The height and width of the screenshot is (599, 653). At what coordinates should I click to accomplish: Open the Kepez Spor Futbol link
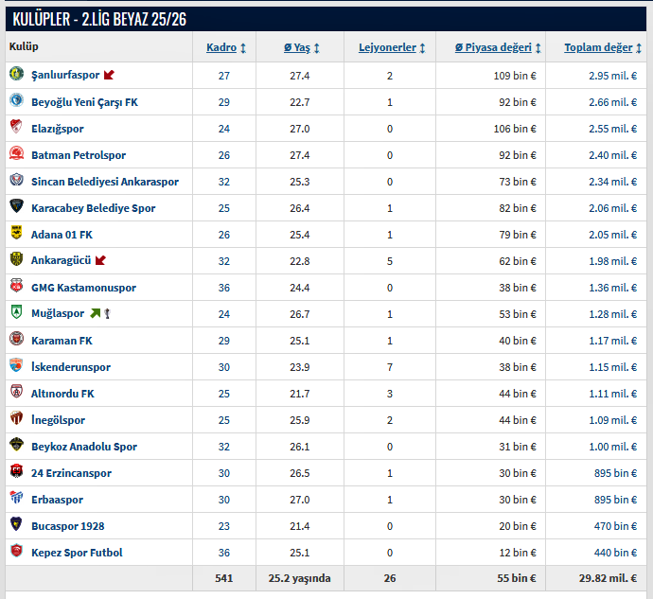[x=77, y=553]
